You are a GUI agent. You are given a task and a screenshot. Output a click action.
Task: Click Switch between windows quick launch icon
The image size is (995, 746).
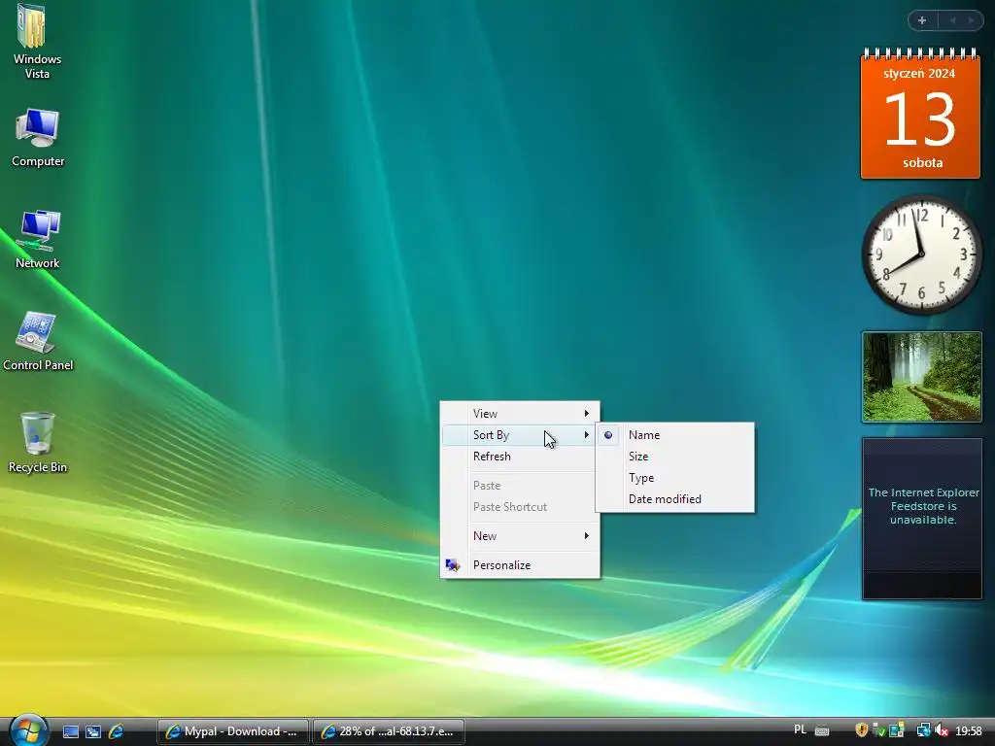pos(93,731)
